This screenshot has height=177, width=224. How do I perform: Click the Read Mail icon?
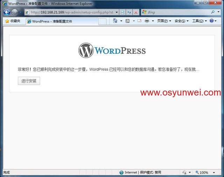(x=139, y=21)
